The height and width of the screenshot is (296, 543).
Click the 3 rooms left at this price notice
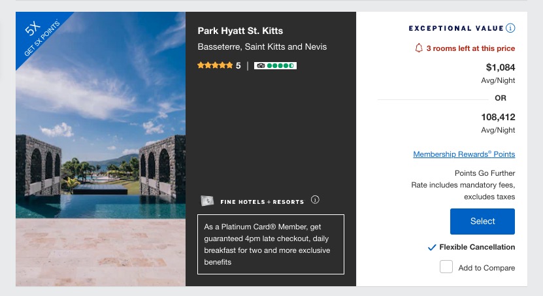pos(470,48)
